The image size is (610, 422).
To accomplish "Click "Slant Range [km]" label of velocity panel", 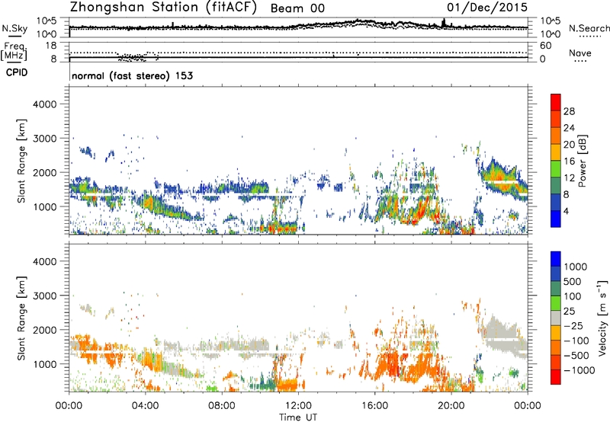I will 21,318.
